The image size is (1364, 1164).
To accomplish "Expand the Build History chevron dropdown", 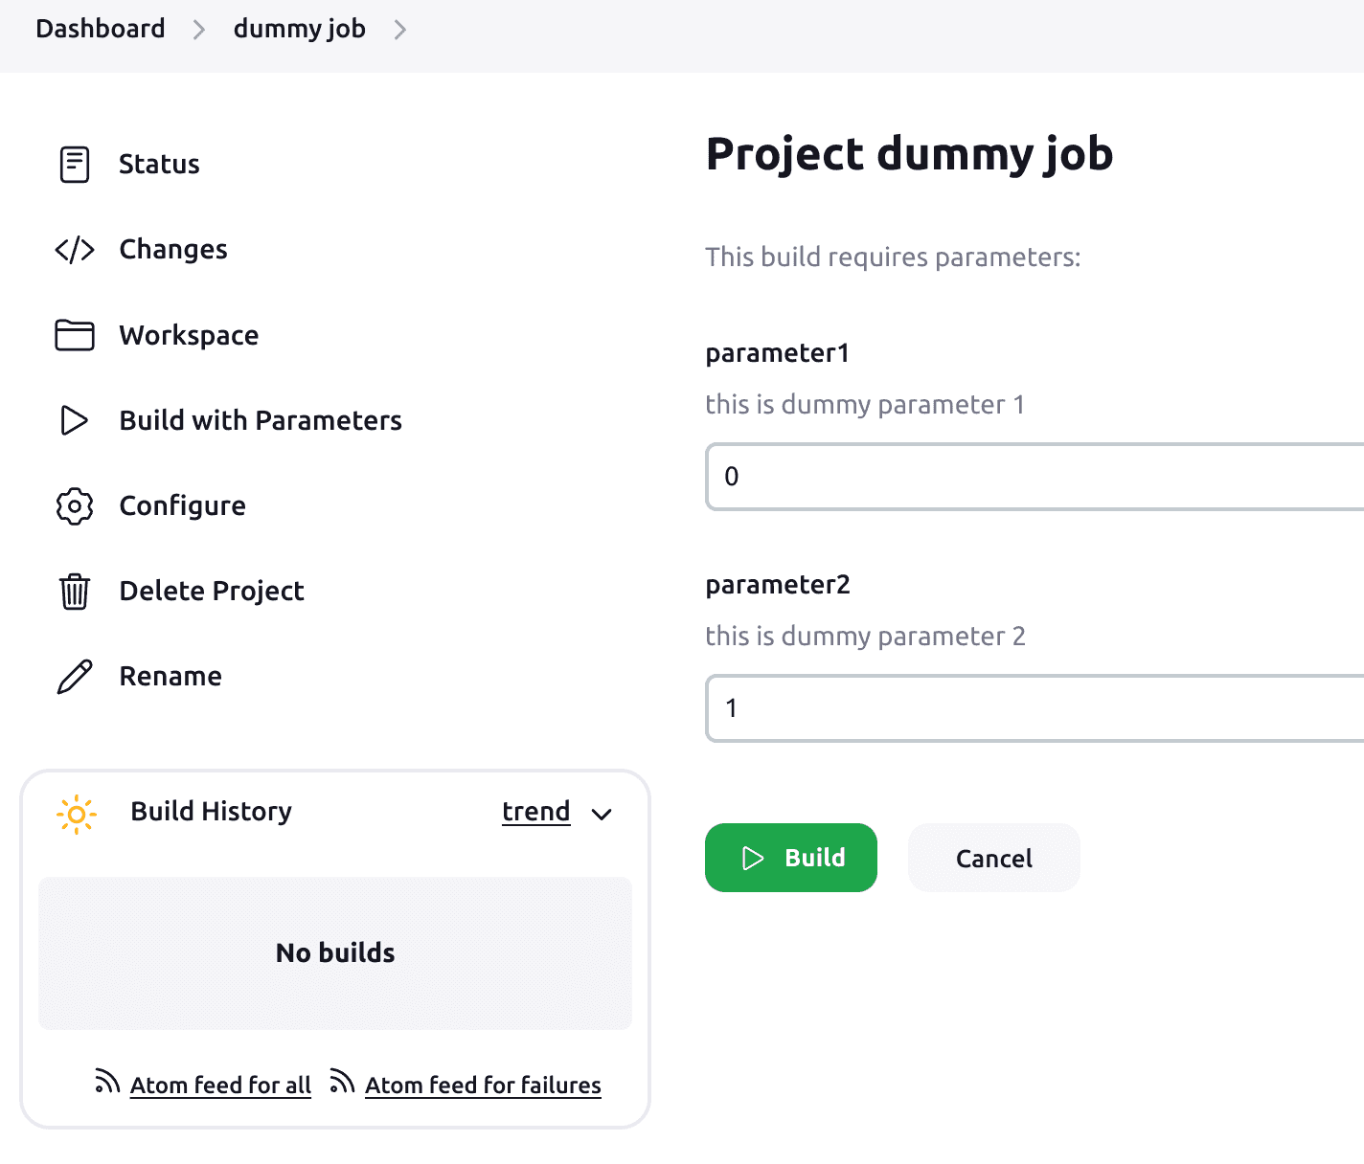I will click(602, 815).
